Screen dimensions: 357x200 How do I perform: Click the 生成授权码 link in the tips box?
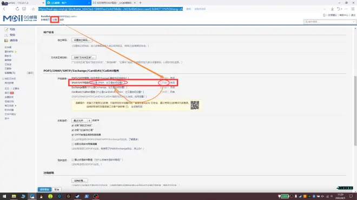click(137, 107)
